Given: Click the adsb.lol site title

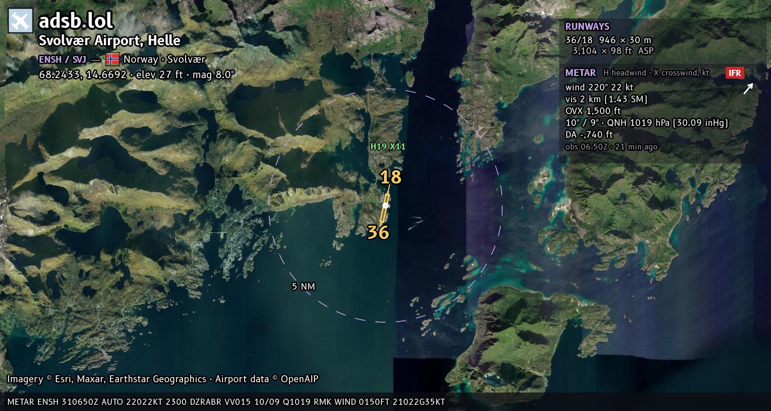Looking at the screenshot, I should tap(76, 21).
